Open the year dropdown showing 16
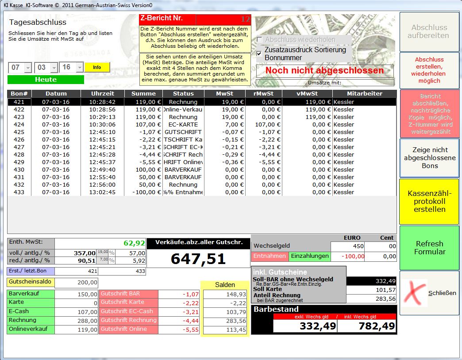Viewport: 462px width, 360px height. point(79,67)
